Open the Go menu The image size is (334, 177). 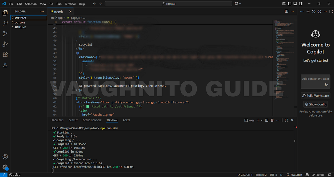pos(51,4)
